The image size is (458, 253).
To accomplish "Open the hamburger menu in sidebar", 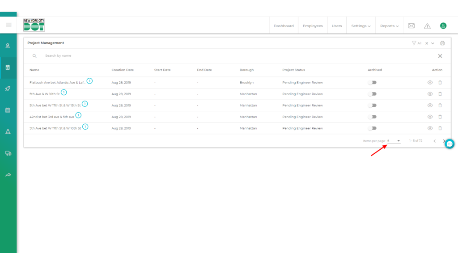I will [8, 25].
